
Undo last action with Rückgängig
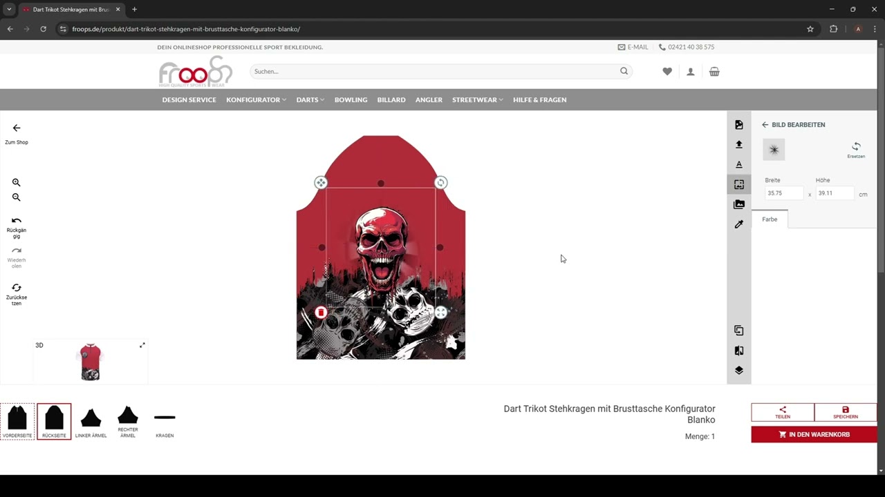coord(17,227)
